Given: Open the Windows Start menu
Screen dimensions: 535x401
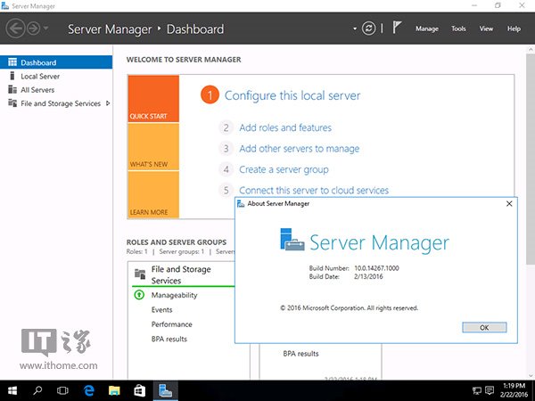Looking at the screenshot, I should (12, 391).
